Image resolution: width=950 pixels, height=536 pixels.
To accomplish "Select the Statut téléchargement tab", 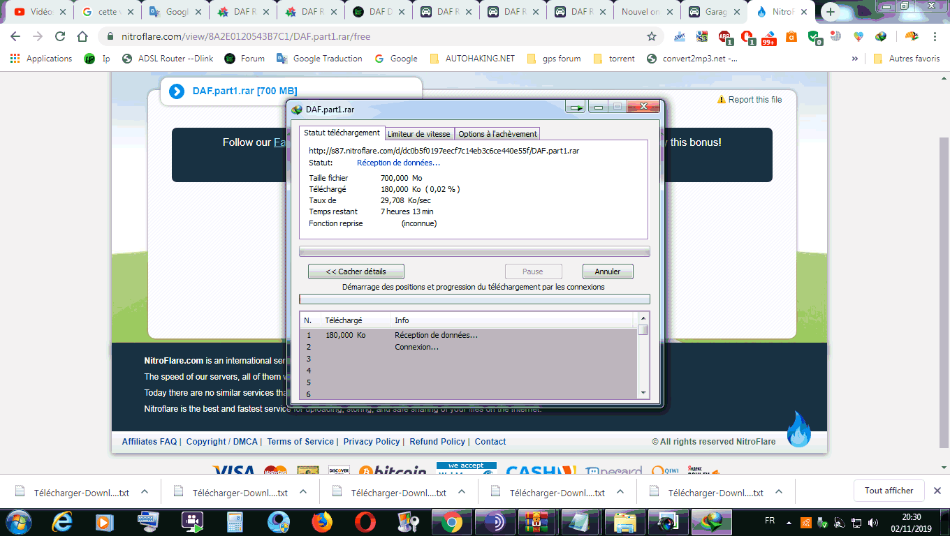I will click(342, 133).
